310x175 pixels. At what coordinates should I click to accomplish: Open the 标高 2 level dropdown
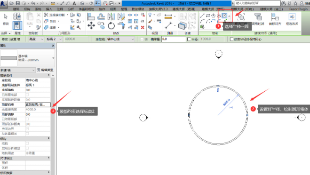click(54, 39)
